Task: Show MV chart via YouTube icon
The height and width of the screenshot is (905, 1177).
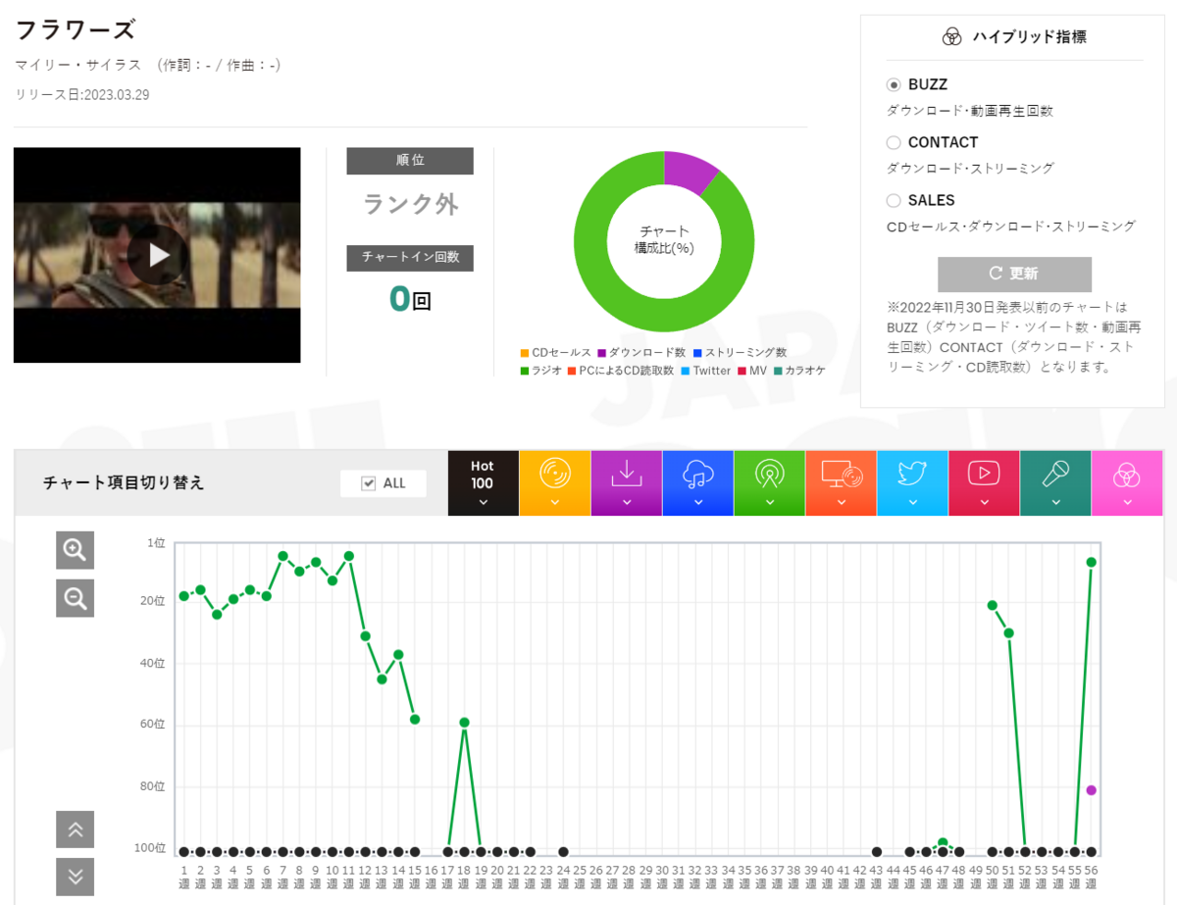Action: tap(984, 483)
